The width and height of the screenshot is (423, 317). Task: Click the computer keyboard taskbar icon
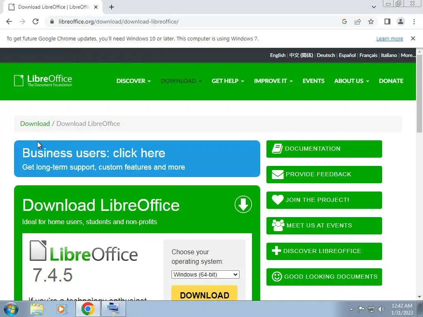pos(113,309)
